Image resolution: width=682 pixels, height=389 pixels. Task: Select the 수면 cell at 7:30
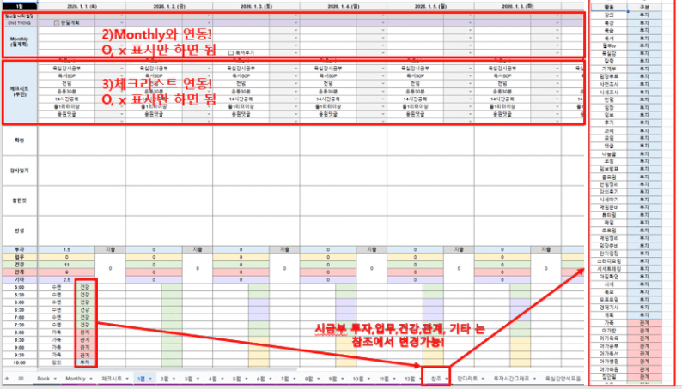tap(57, 325)
